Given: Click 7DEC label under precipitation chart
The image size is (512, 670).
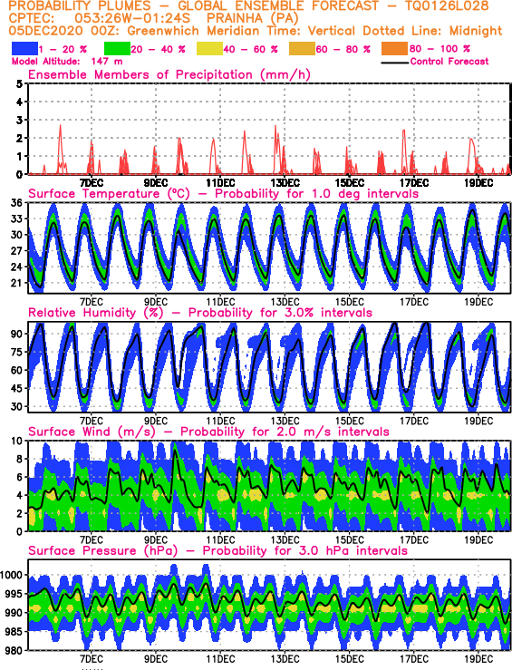Looking at the screenshot, I should click(x=91, y=183).
